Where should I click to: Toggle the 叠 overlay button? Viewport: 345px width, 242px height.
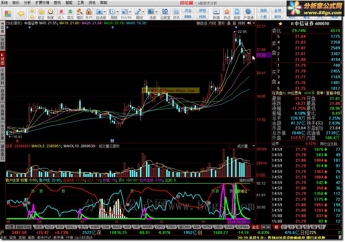229,23
